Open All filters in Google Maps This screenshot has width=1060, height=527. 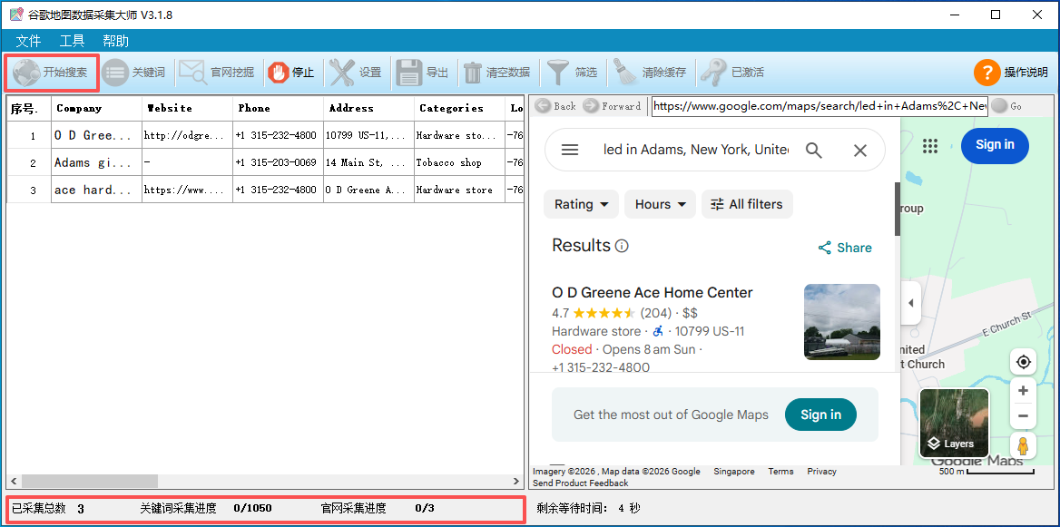pos(746,204)
